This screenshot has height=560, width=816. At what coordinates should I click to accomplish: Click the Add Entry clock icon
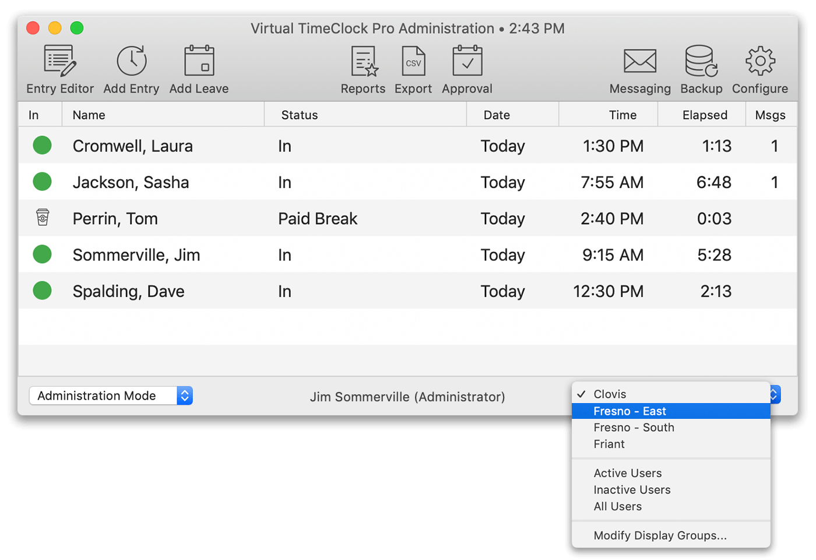pyautogui.click(x=132, y=61)
